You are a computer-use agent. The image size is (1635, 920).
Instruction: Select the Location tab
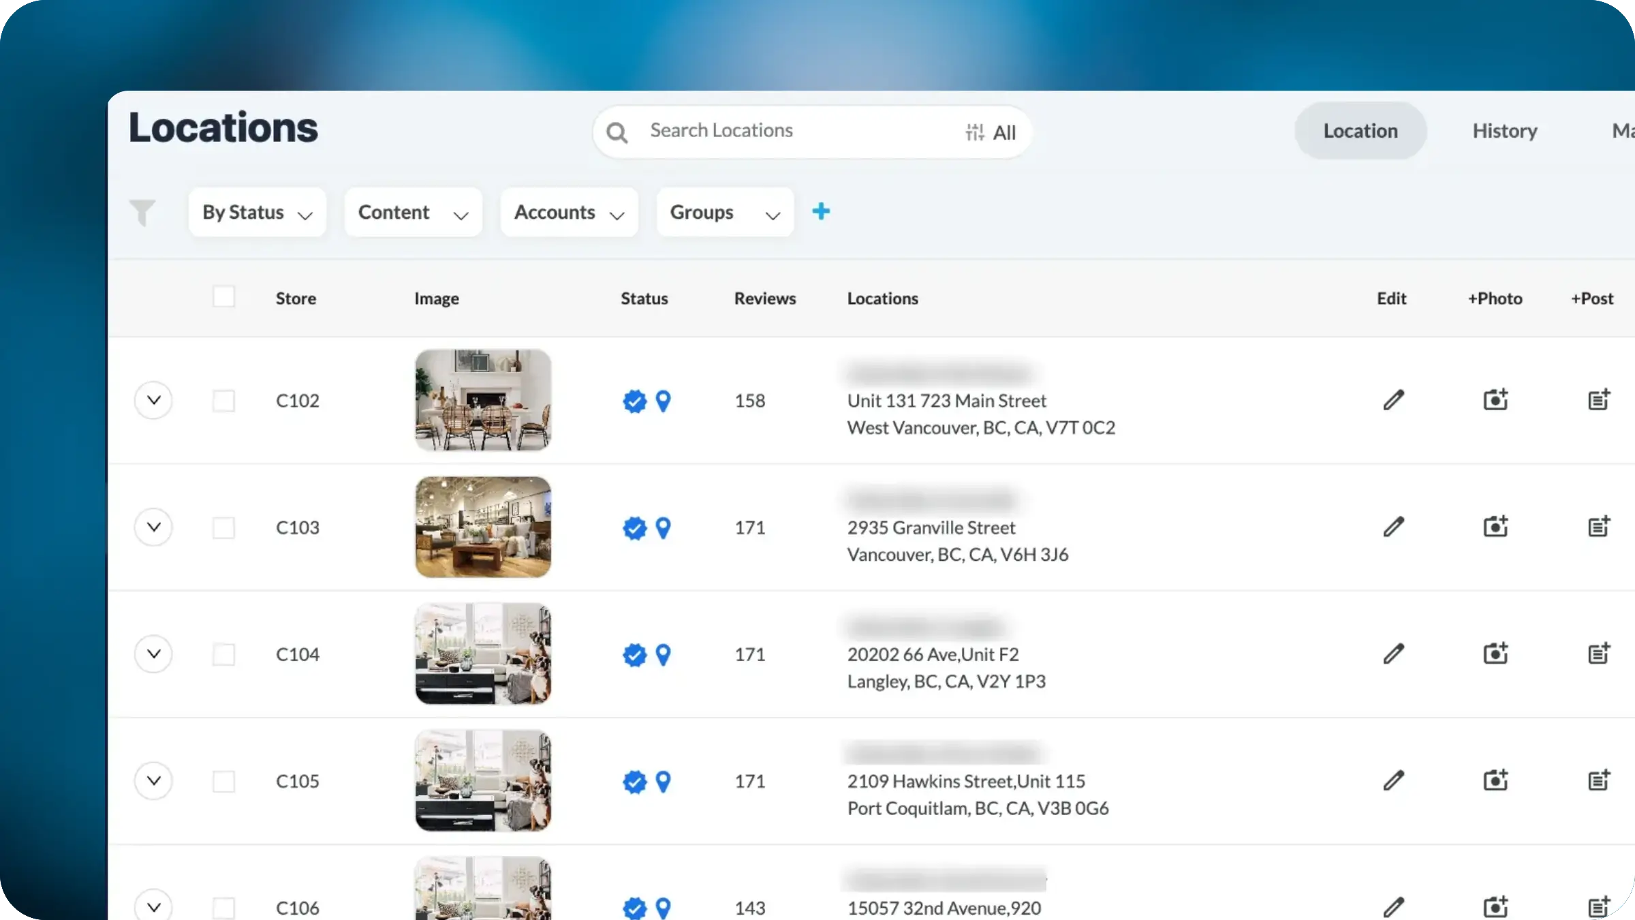pos(1360,131)
